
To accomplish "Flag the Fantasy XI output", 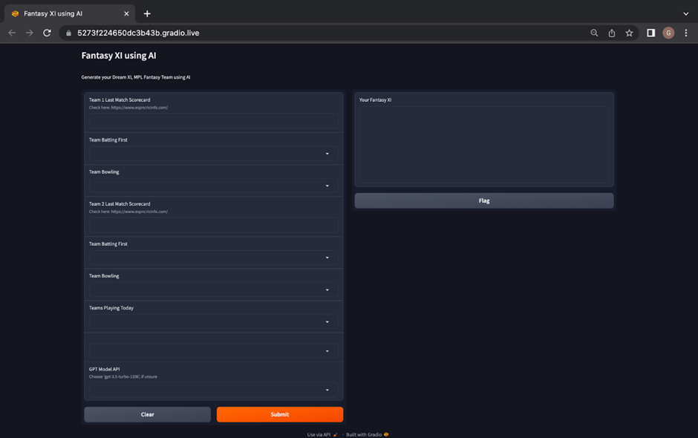I will pyautogui.click(x=484, y=200).
